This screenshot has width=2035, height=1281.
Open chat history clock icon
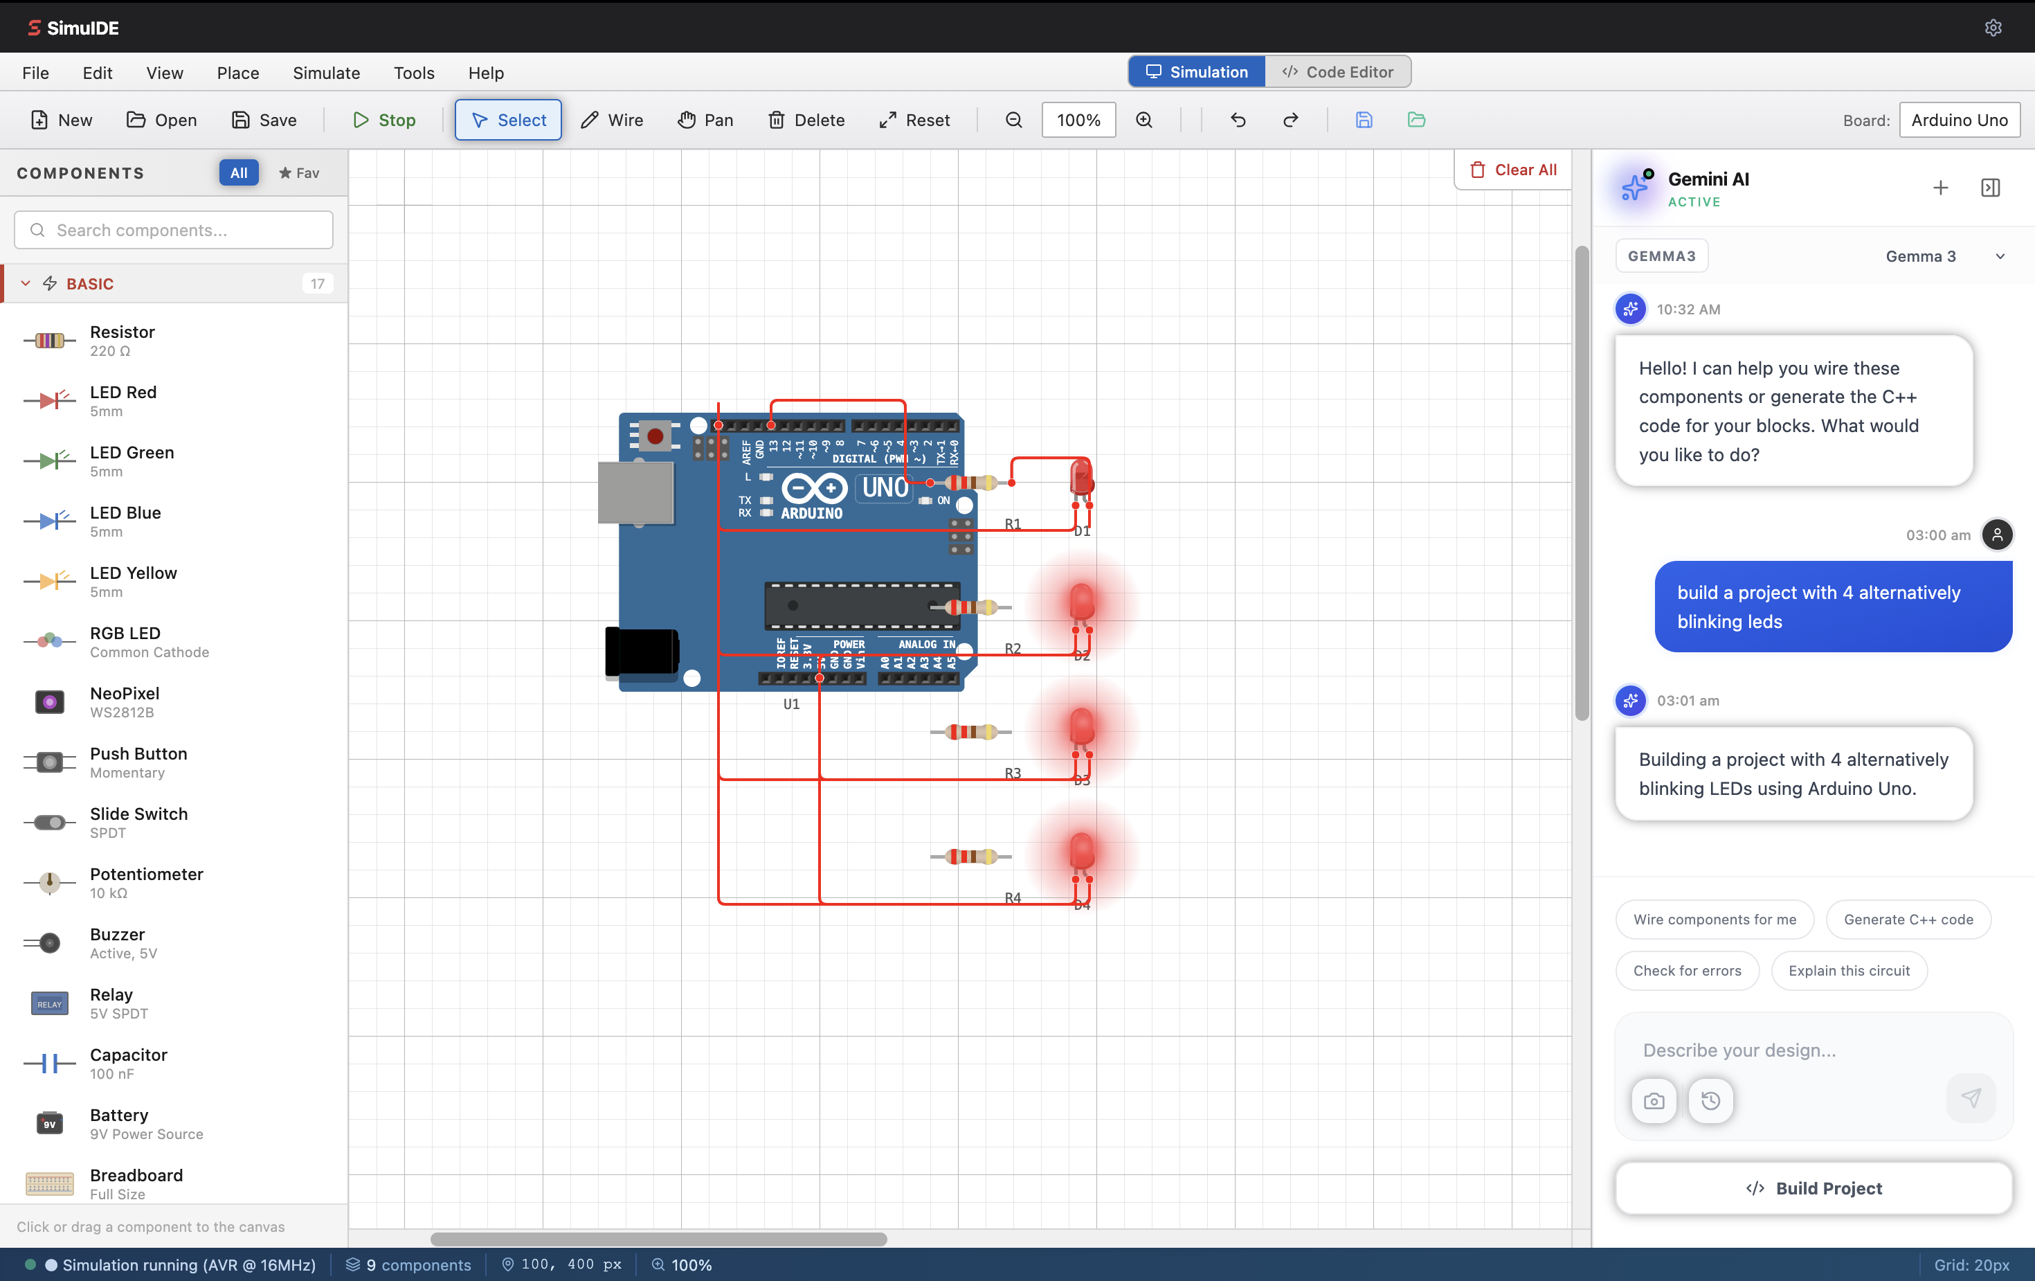(1710, 1101)
